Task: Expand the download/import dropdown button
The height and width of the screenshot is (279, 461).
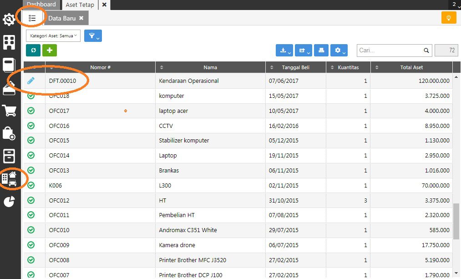Action: tap(284, 51)
